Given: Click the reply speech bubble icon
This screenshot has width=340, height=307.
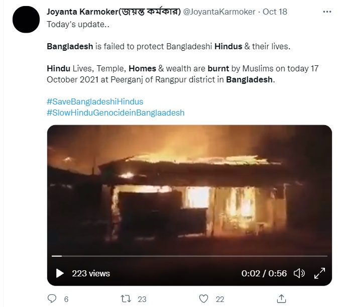Looking at the screenshot, I should [x=52, y=299].
